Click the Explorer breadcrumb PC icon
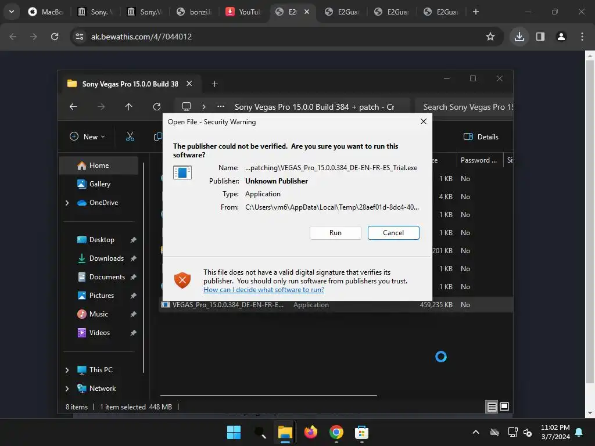 (x=187, y=107)
